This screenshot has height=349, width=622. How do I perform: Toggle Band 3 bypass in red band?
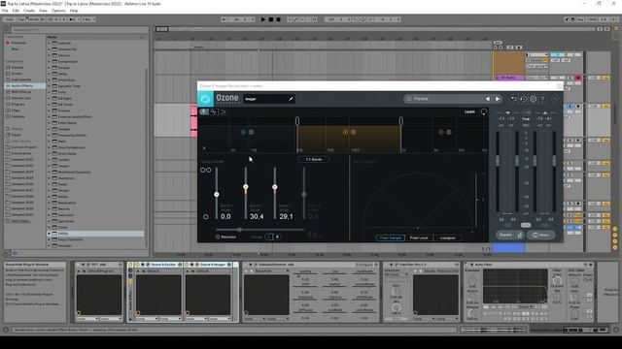pyautogui.click(x=441, y=132)
